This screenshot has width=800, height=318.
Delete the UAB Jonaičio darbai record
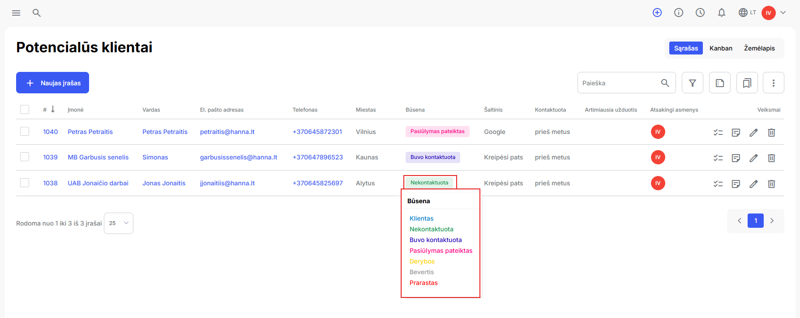pos(771,184)
